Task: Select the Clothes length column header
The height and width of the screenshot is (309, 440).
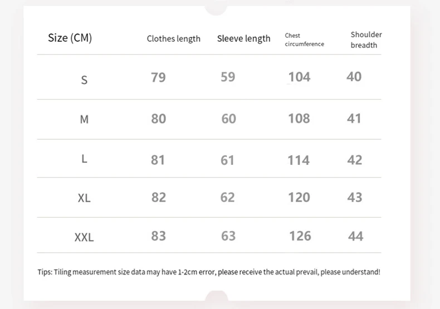Action: point(173,38)
